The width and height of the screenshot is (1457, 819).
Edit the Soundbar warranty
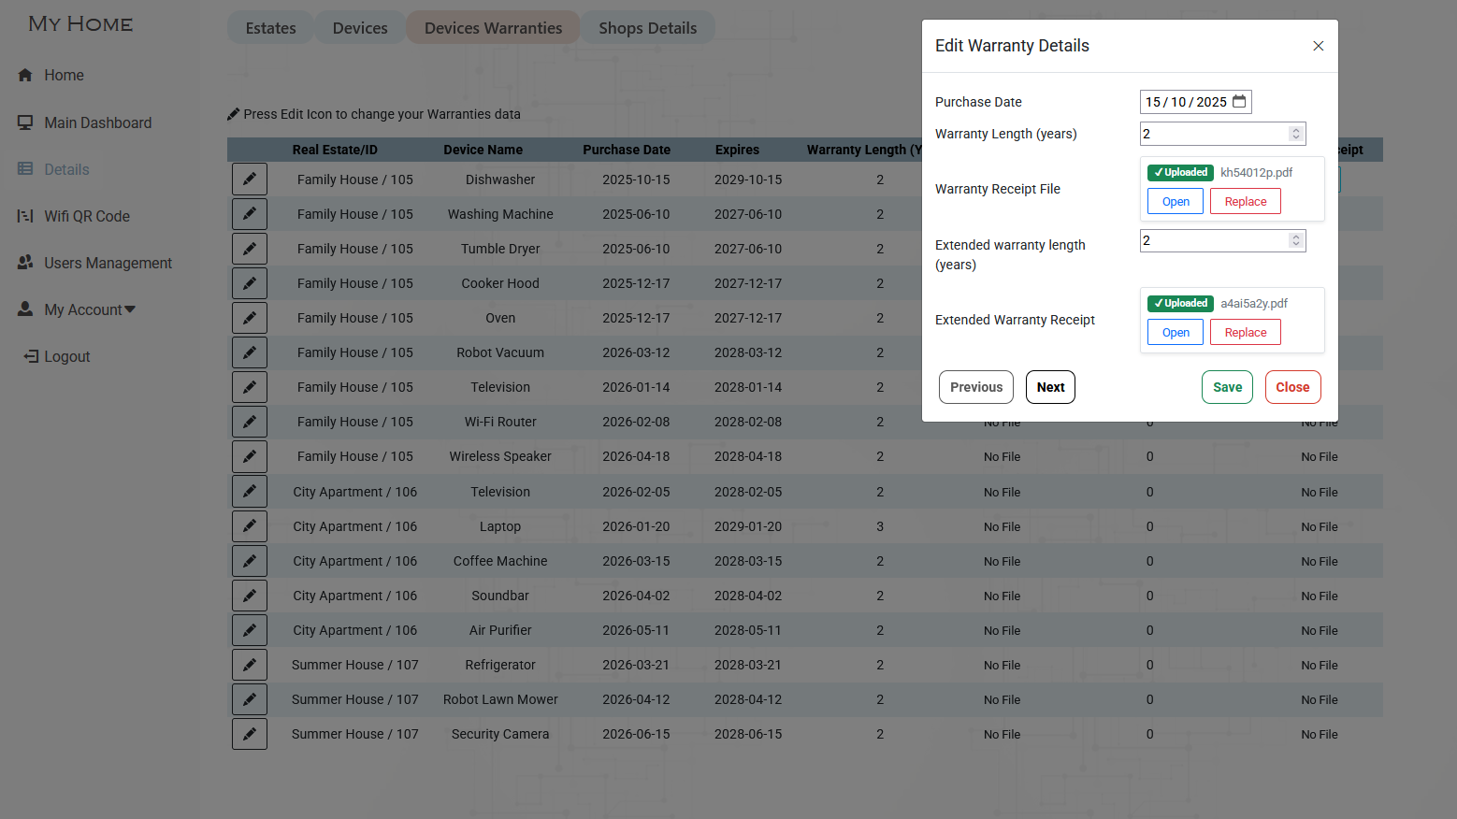pos(250,596)
